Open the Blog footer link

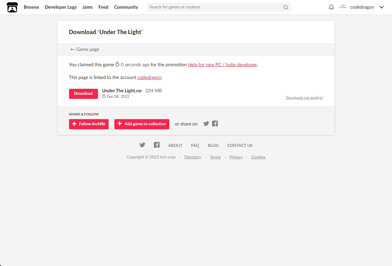tap(213, 145)
